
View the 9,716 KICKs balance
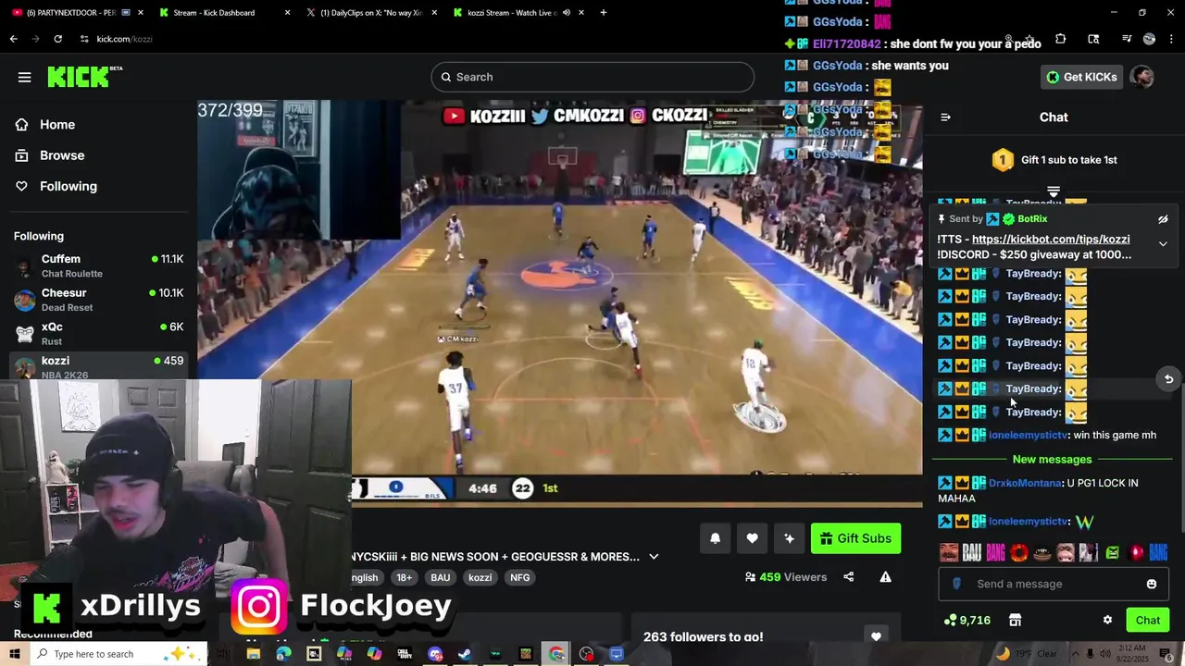tap(967, 621)
